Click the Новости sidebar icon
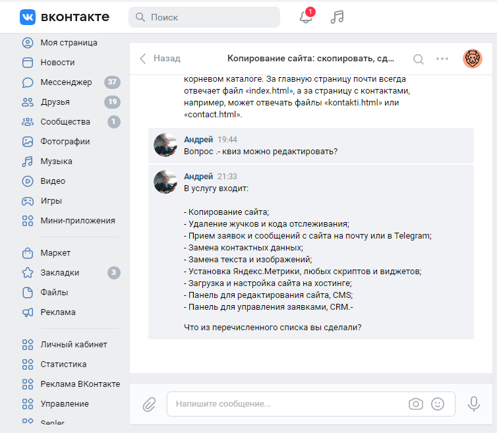 pyautogui.click(x=28, y=63)
